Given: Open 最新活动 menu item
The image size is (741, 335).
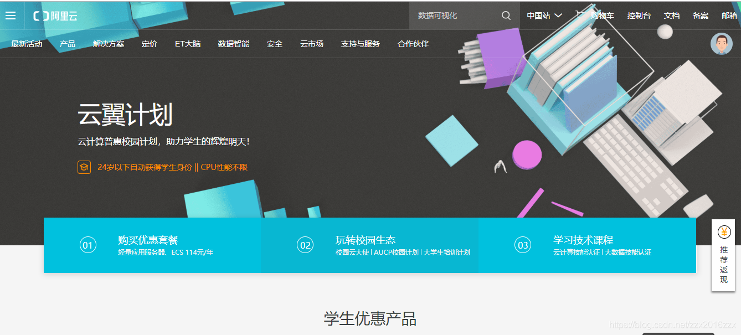Looking at the screenshot, I should coord(27,44).
